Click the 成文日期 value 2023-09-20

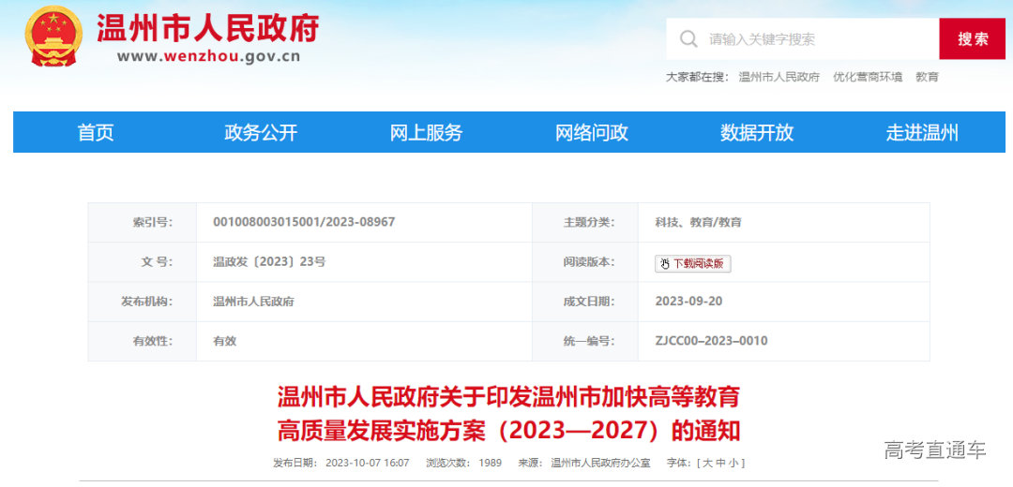coord(688,302)
